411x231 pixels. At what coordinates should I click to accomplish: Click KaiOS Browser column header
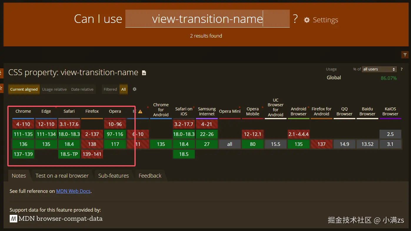pos(390,111)
